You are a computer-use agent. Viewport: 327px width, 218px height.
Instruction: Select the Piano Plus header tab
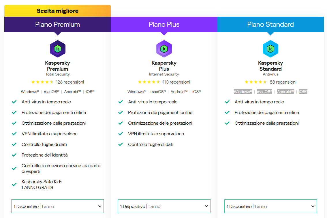pos(164,24)
